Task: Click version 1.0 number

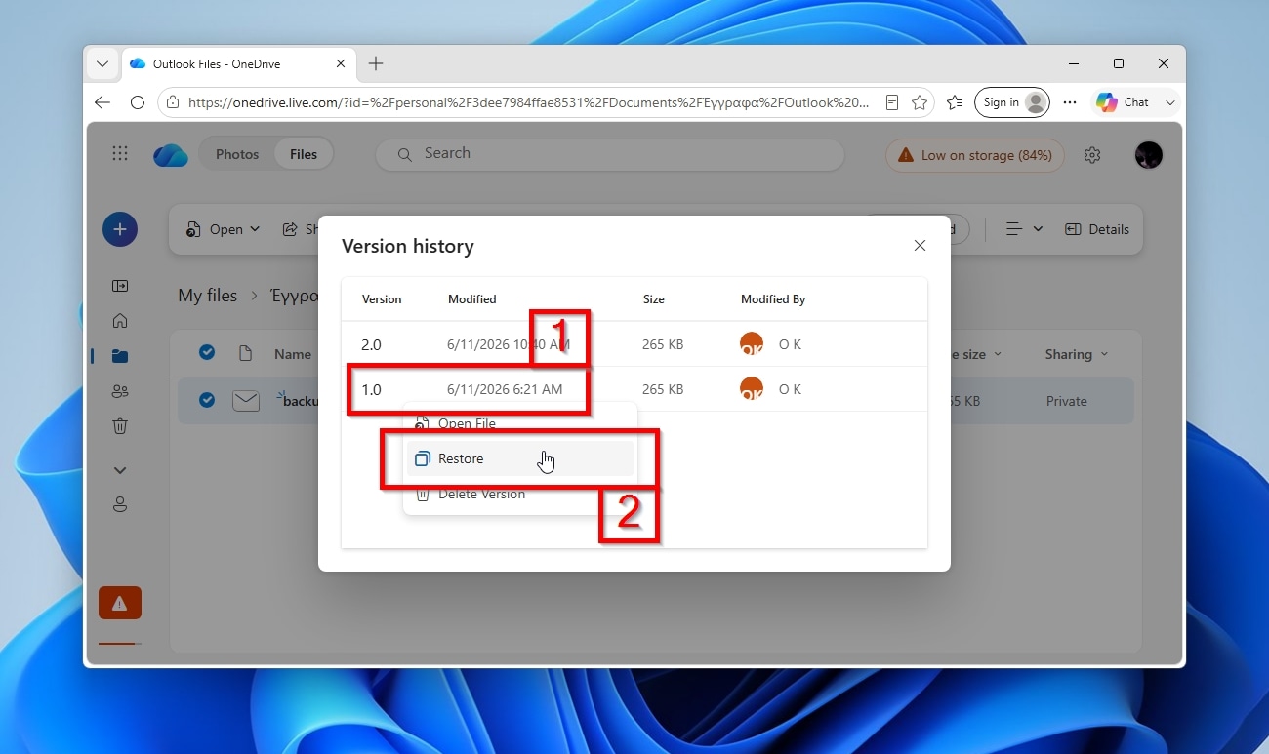Action: 371,389
